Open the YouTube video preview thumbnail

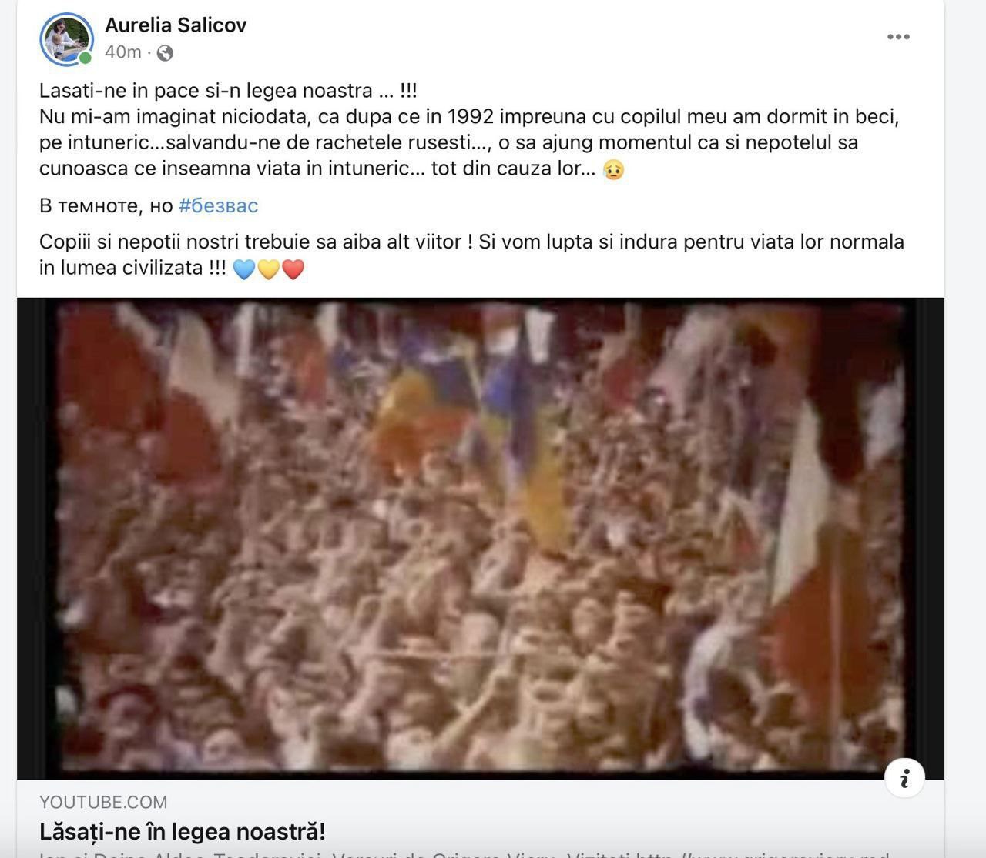(x=481, y=538)
